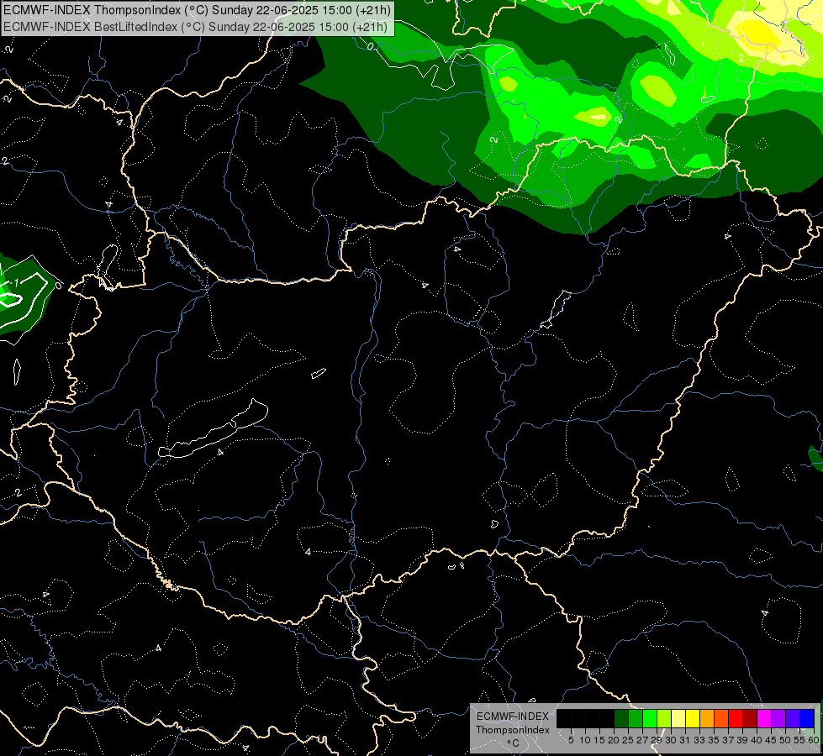Image resolution: width=823 pixels, height=756 pixels.
Task: Click the dark red 39–40 legend swatch
Action: [750, 718]
